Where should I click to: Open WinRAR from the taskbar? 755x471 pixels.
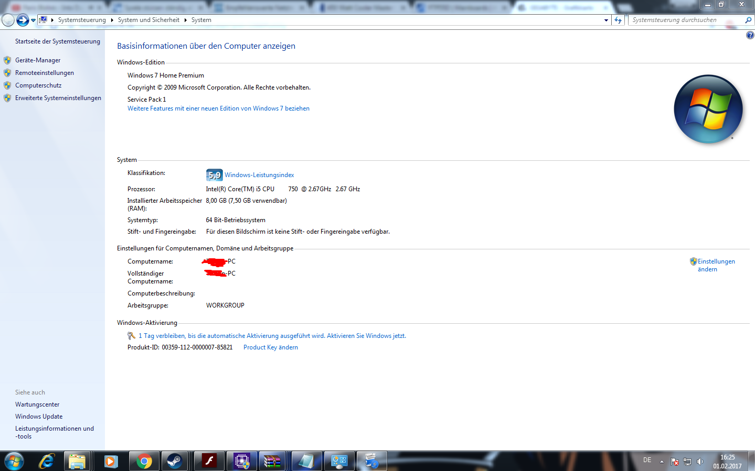273,461
